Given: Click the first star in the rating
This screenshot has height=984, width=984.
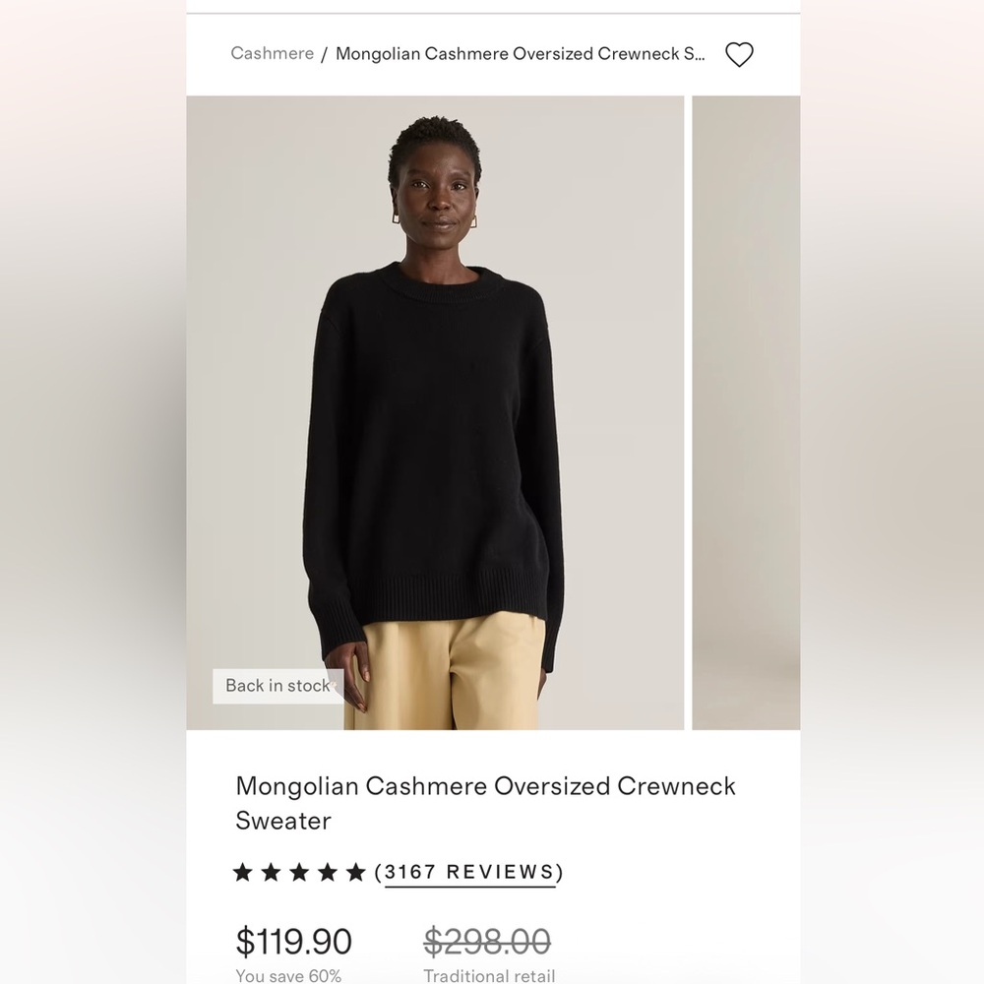Looking at the screenshot, I should [243, 872].
